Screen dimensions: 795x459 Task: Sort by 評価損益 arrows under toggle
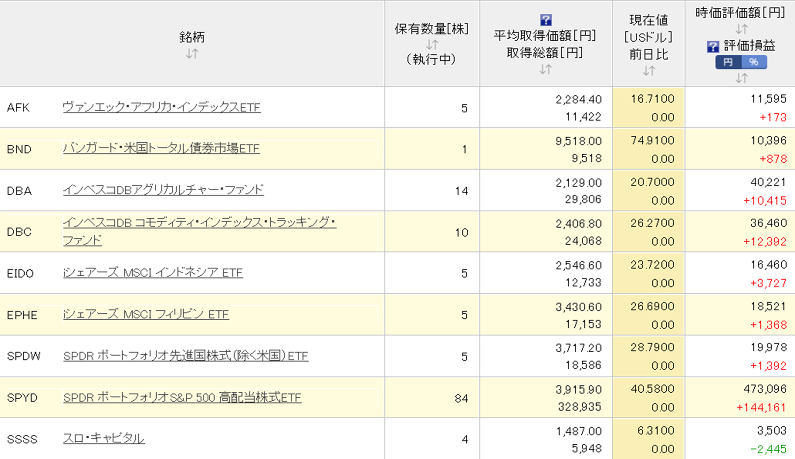tap(741, 78)
